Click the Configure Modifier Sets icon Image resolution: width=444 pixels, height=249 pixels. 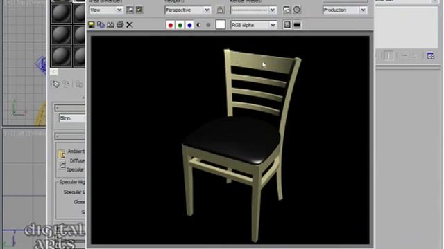[430, 56]
